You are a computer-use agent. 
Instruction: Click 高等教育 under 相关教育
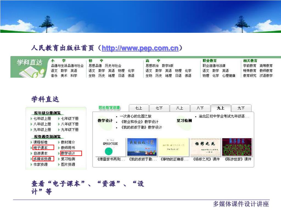click(266, 66)
